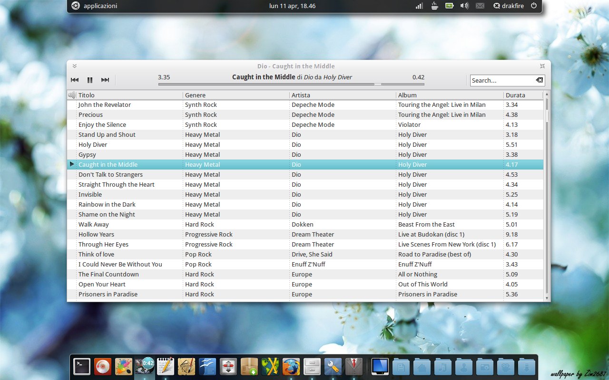Click the coffee cup indicator
Image resolution: width=609 pixels, height=380 pixels.
[x=434, y=6]
